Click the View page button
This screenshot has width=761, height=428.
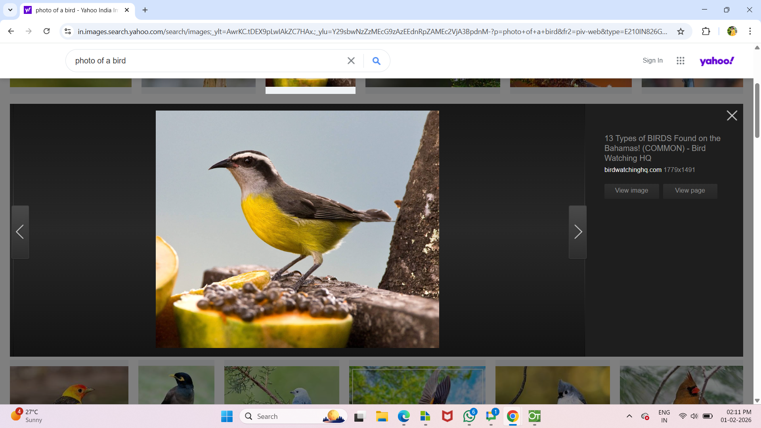pyautogui.click(x=690, y=191)
